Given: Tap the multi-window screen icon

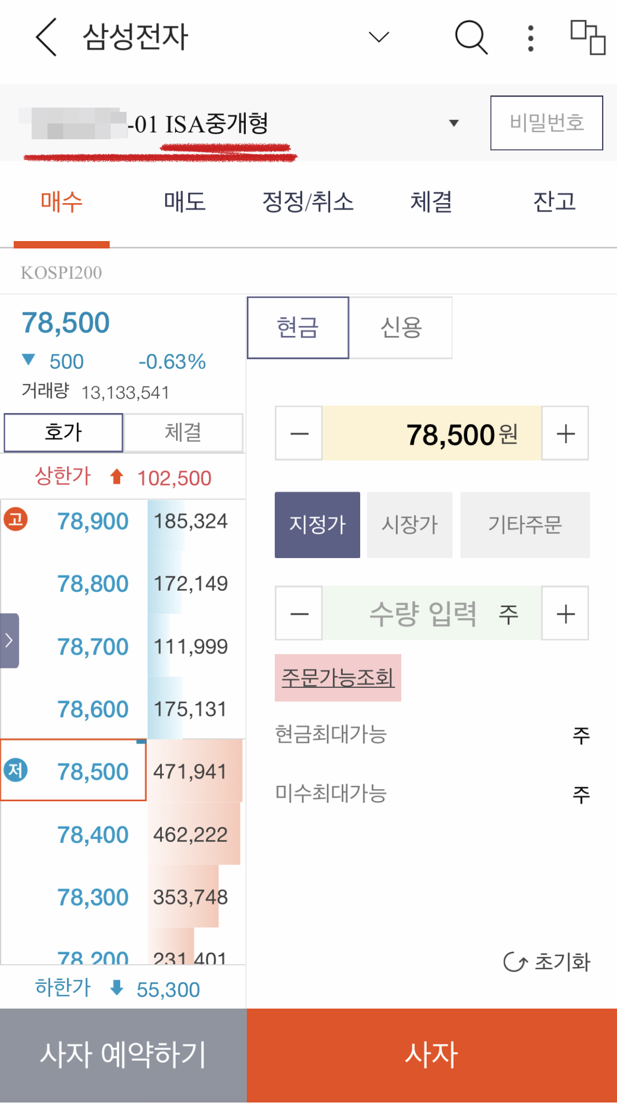Looking at the screenshot, I should 587,37.
